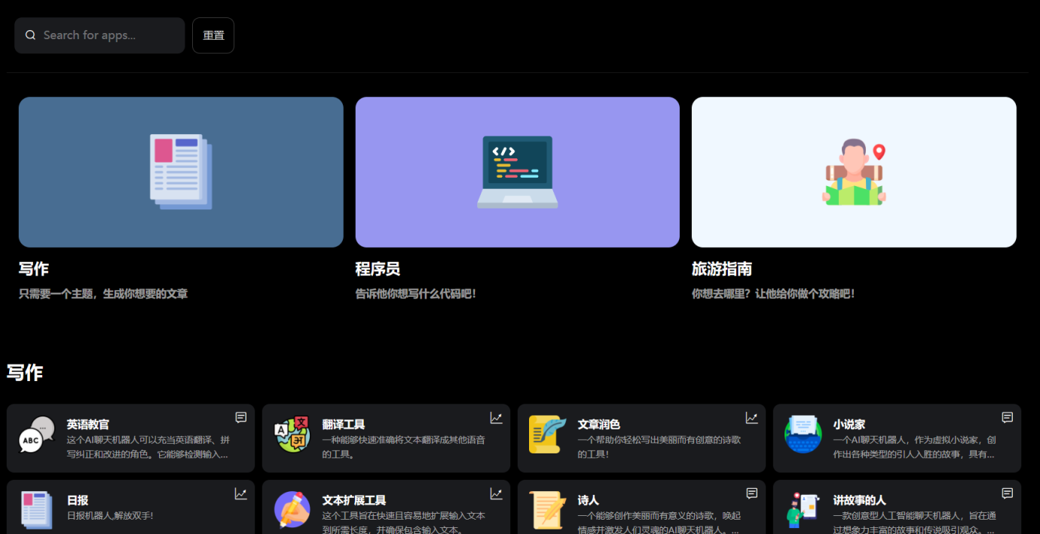Click the chart icon on 翻译工具 card
The width and height of the screenshot is (1040, 534).
[496, 417]
